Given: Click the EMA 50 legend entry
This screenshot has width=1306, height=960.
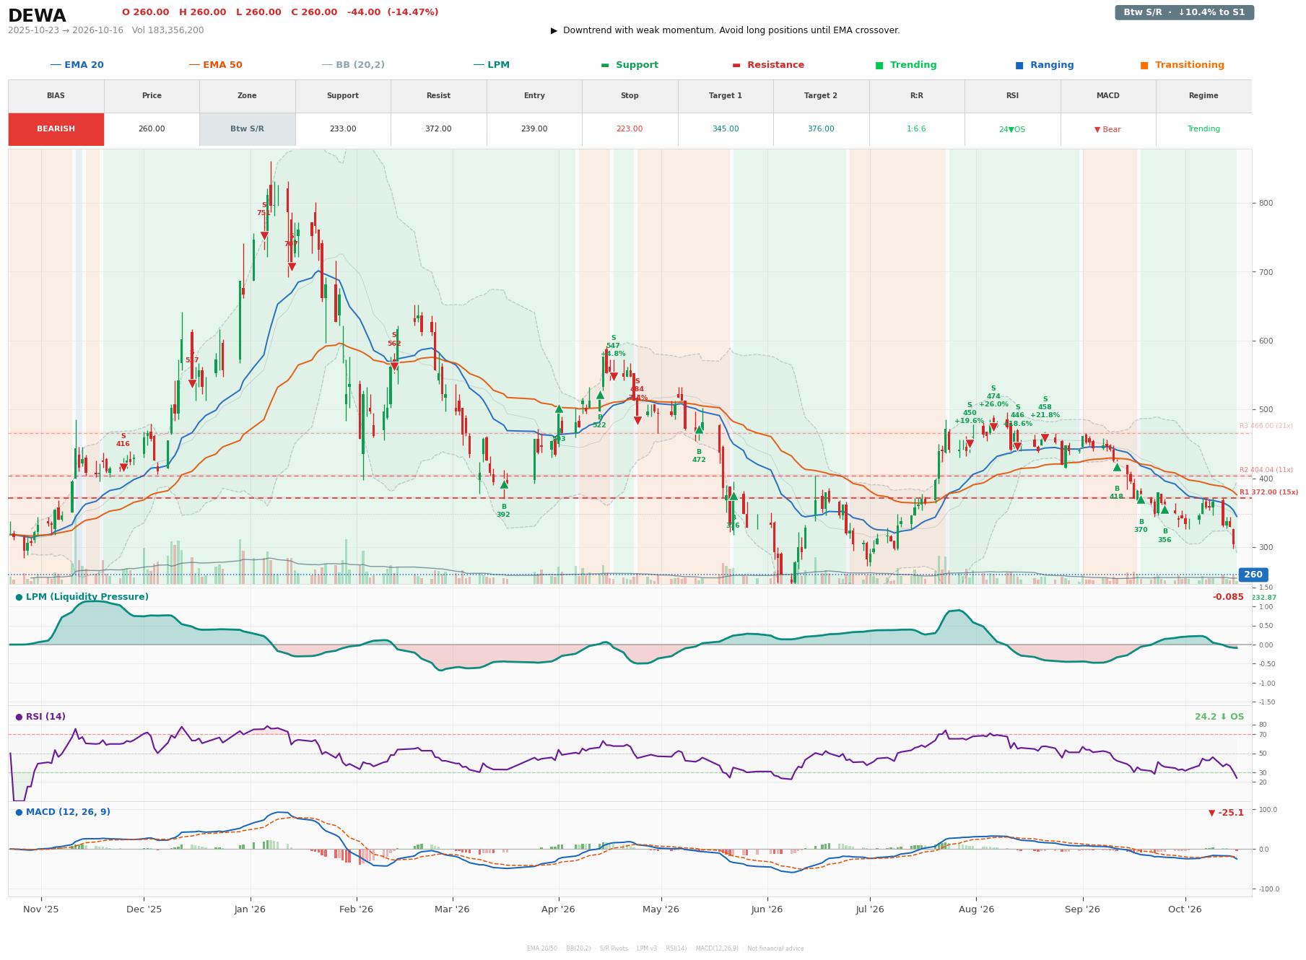Looking at the screenshot, I should (x=216, y=65).
